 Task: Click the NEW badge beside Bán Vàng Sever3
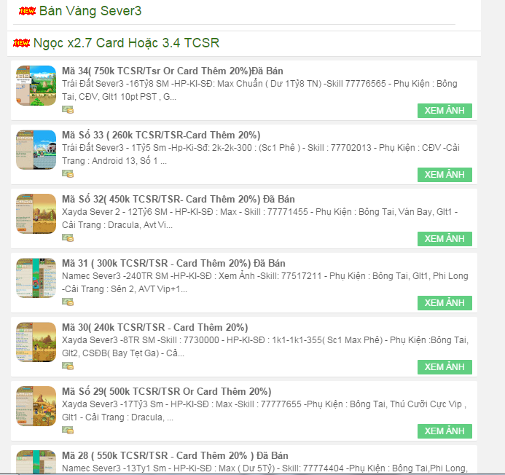tap(28, 11)
